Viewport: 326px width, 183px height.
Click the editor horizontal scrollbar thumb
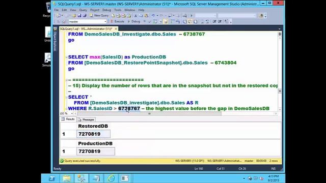tap(149, 113)
